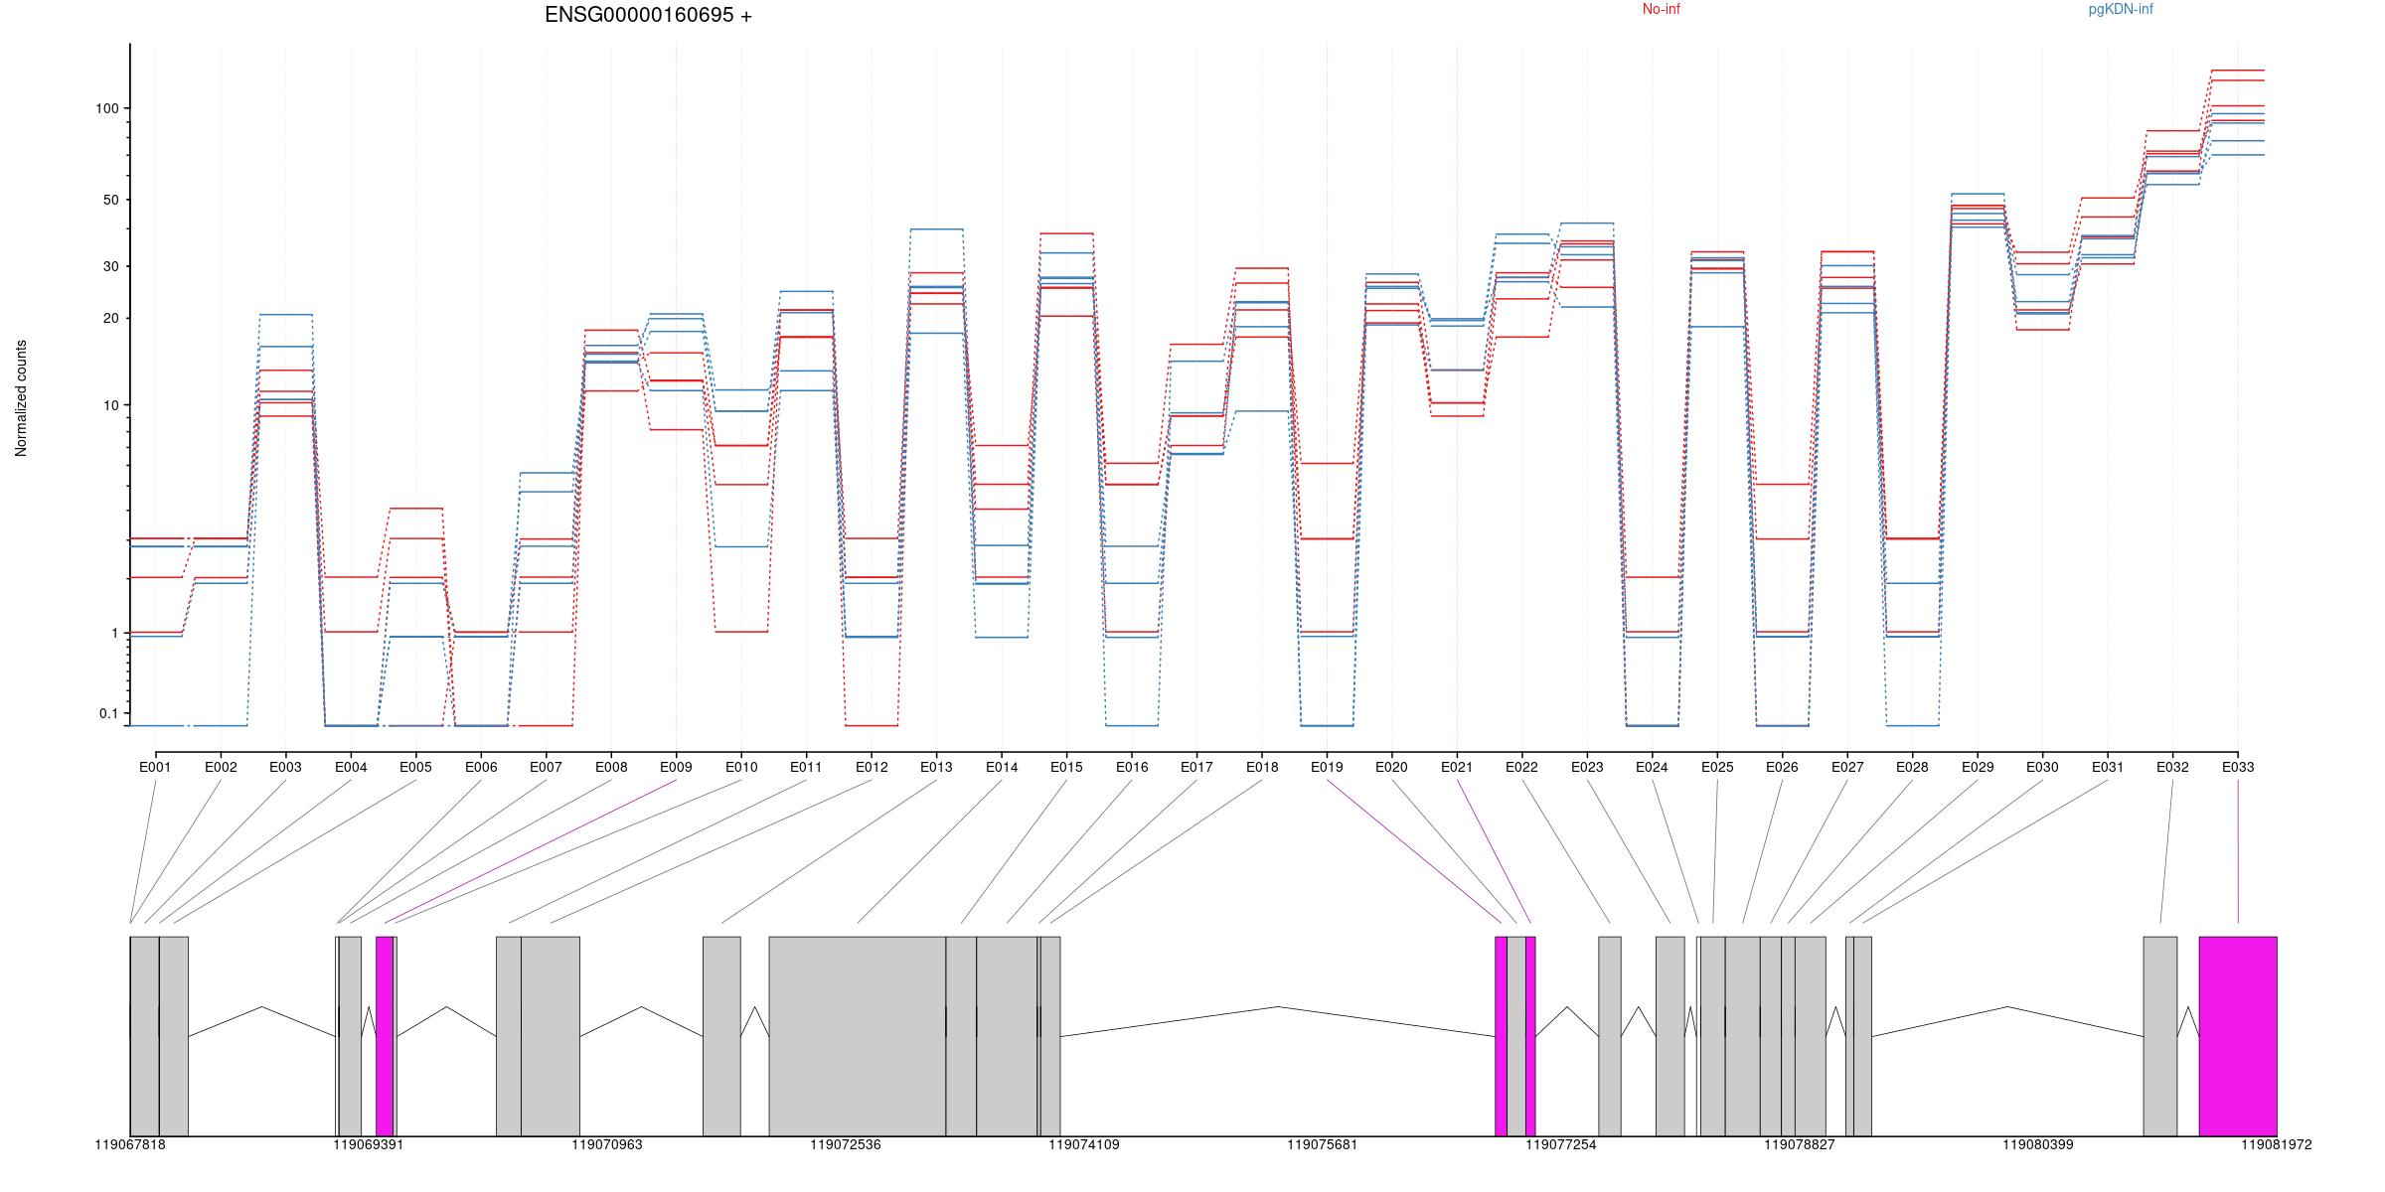Select exon label E019
The width and height of the screenshot is (2385, 1192).
(1327, 767)
